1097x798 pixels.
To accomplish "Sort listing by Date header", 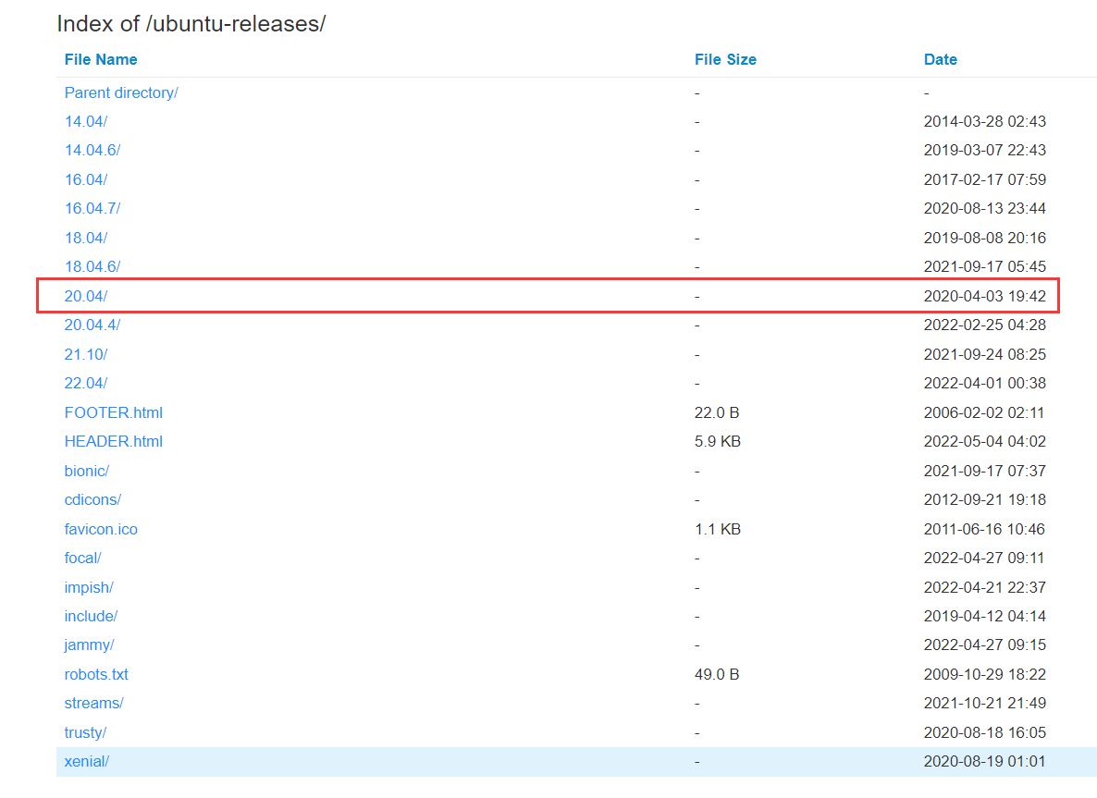I will (x=941, y=59).
